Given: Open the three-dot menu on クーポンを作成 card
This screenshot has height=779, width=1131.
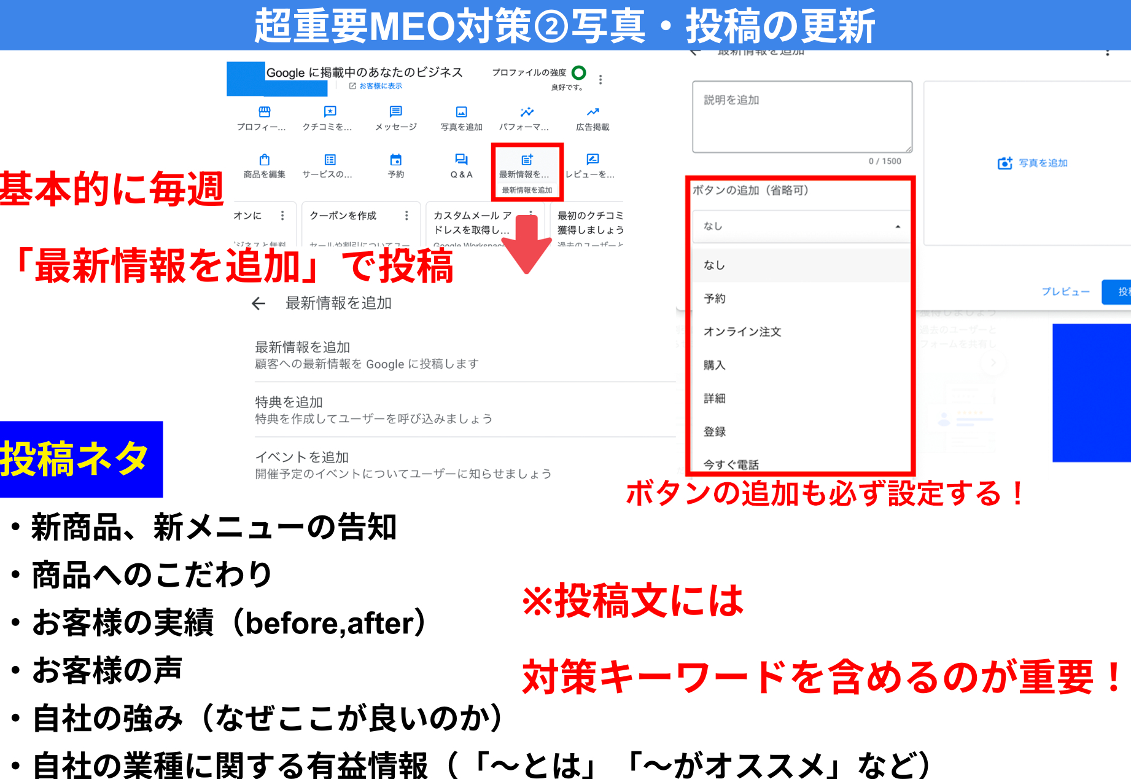Looking at the screenshot, I should point(406,216).
